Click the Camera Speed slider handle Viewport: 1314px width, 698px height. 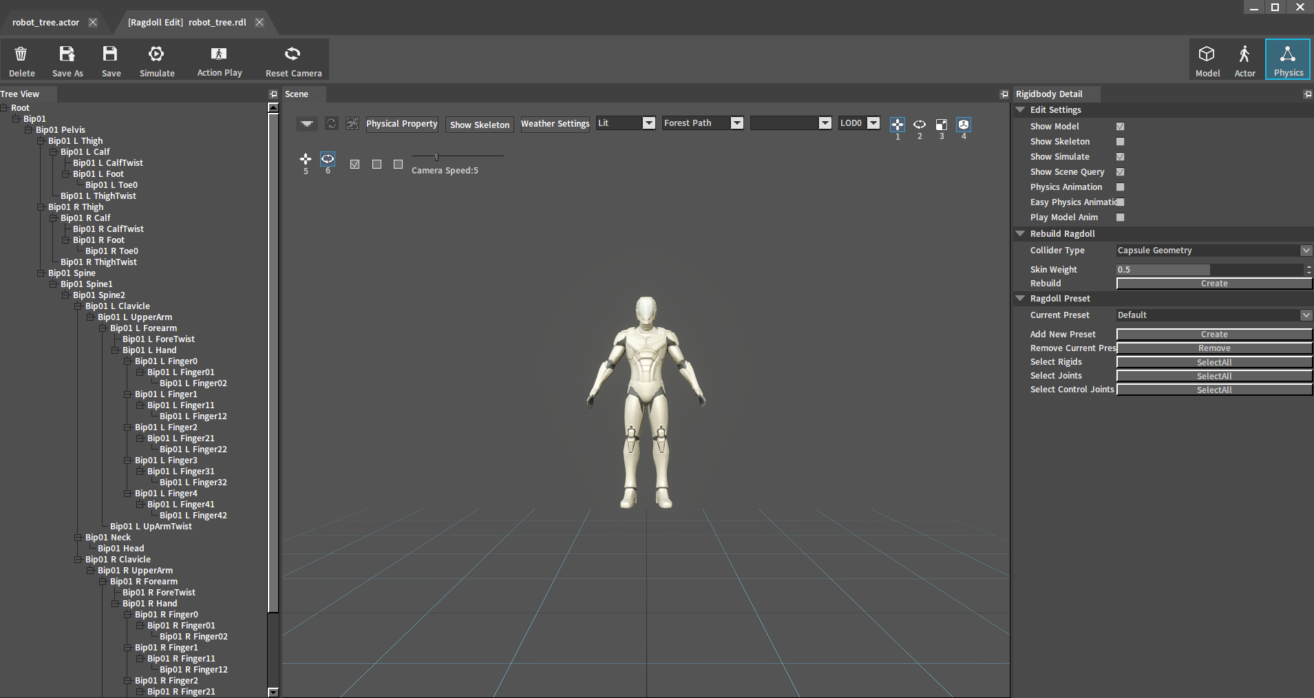click(436, 156)
